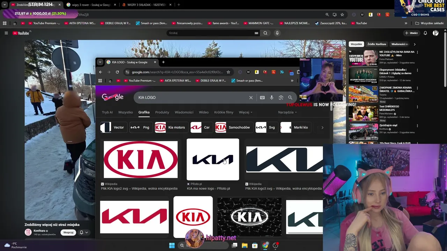
Task: Open options menu for Eksperyment: Odsiadka video
Action: (417, 70)
